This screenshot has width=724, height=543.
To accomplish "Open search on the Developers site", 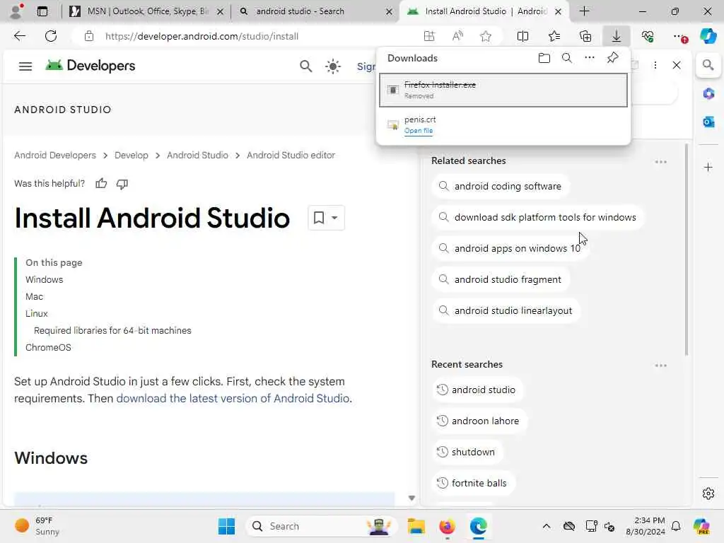I will 305,66.
